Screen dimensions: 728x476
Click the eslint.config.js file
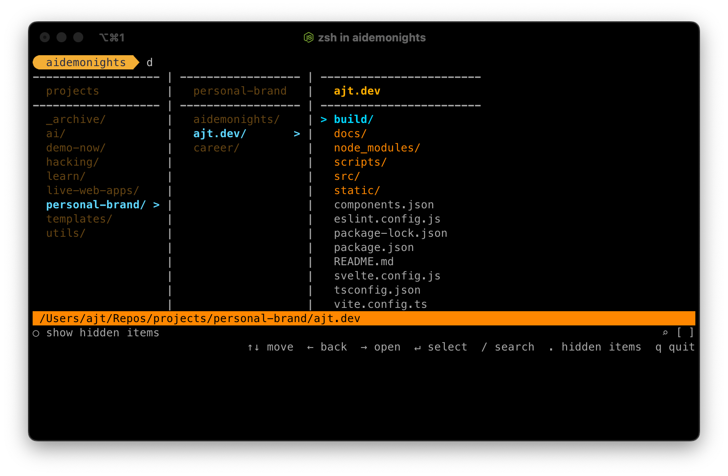pyautogui.click(x=387, y=219)
